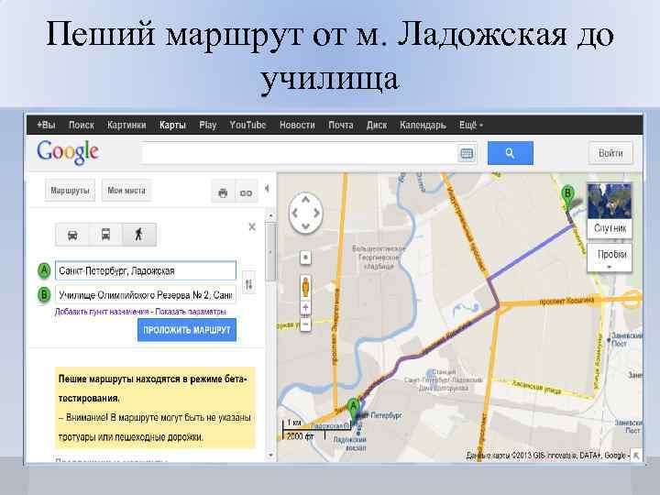Click the panel scrollbar down arrow
Image resolution: width=660 pixels, height=495 pixels.
point(271,455)
